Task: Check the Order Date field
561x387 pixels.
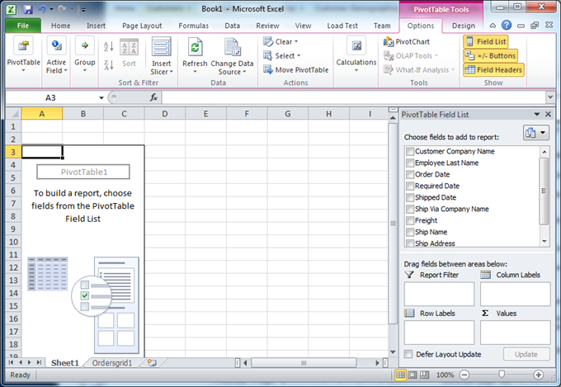Action: coord(410,174)
